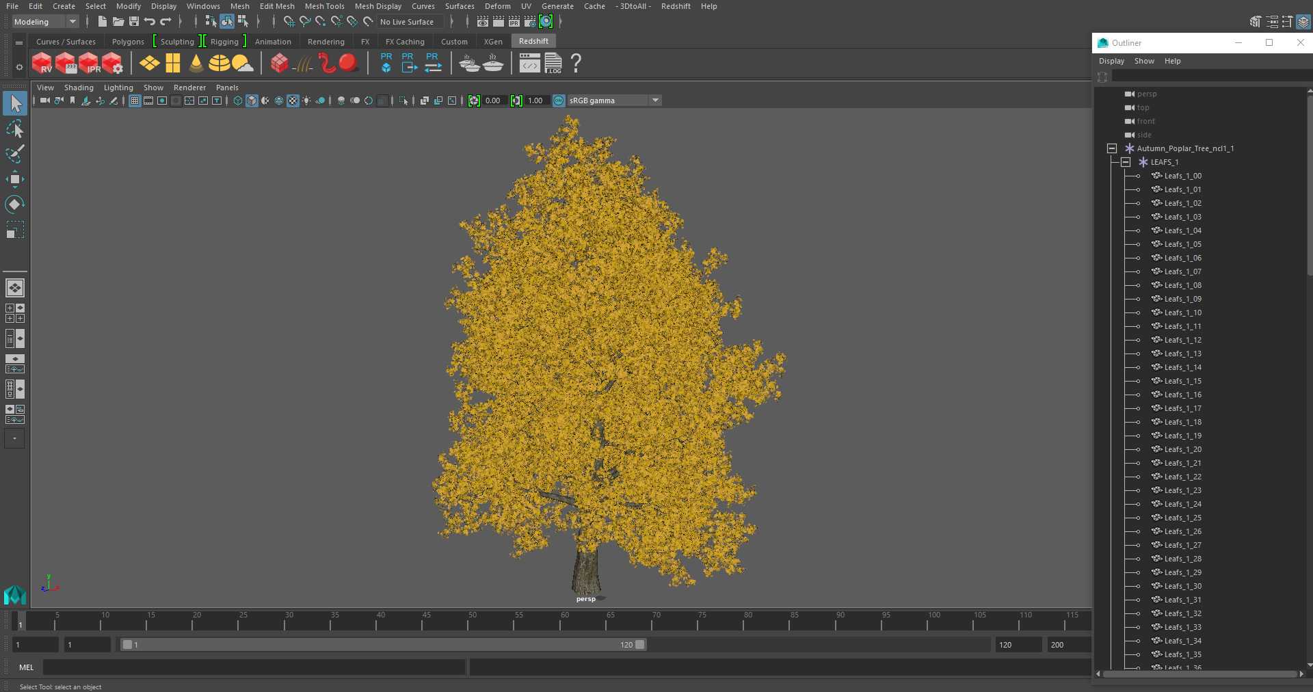Create Redshift spot light cone icon
This screenshot has height=692, width=1313.
pyautogui.click(x=196, y=64)
